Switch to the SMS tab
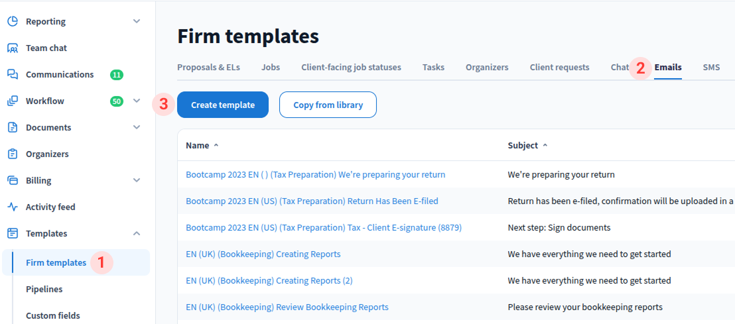Image resolution: width=735 pixels, height=324 pixels. click(x=711, y=67)
